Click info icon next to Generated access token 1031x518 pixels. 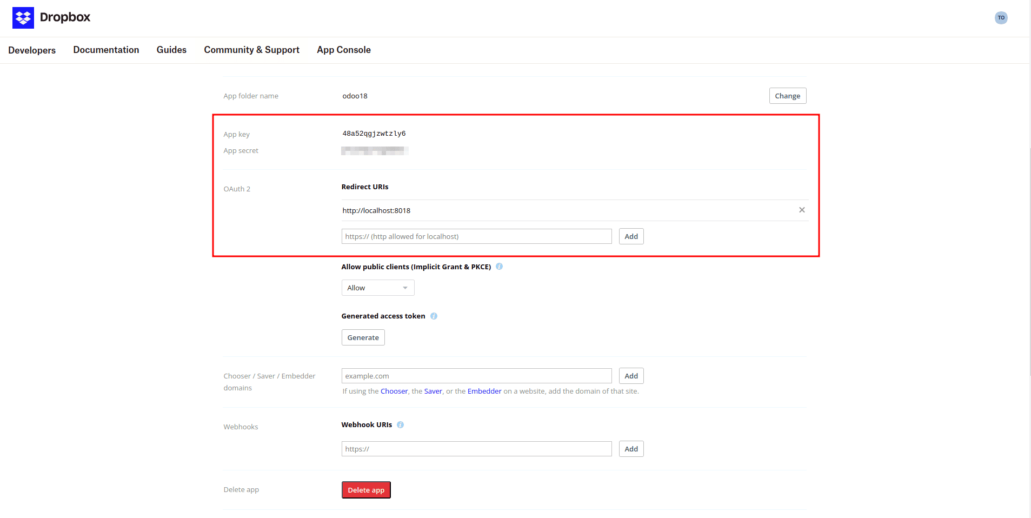pyautogui.click(x=434, y=316)
